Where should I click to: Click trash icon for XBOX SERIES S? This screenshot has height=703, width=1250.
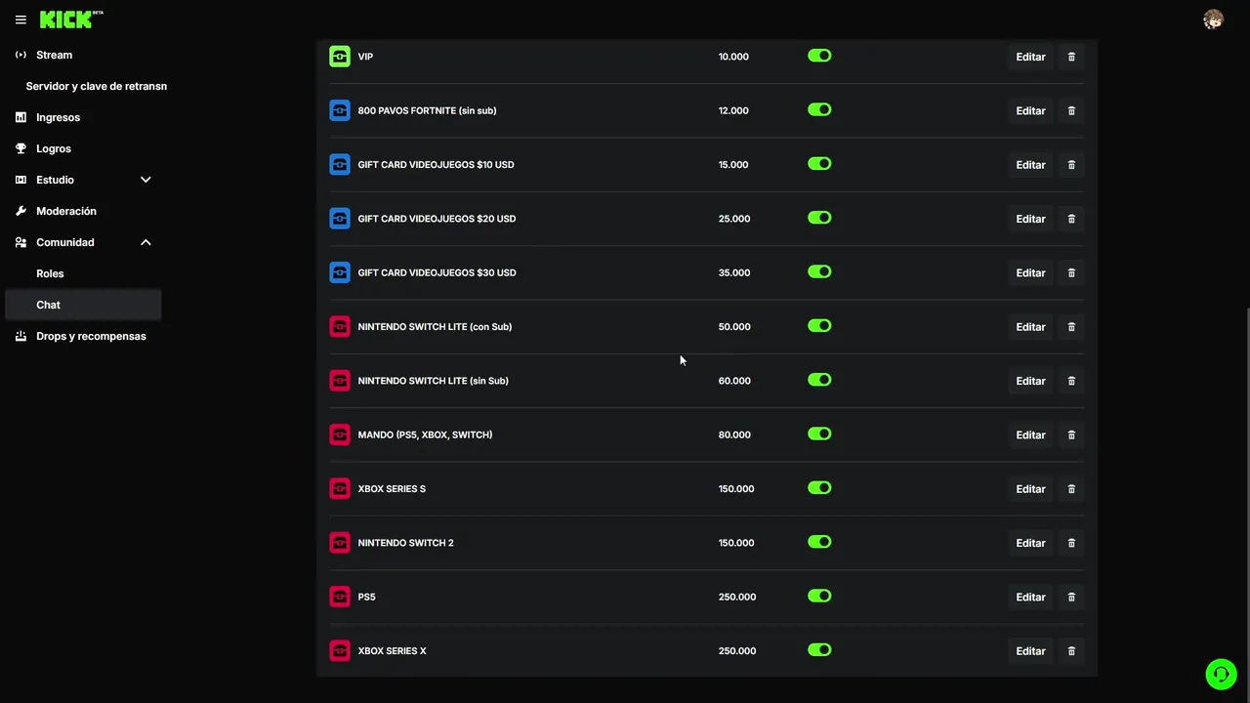[1071, 489]
